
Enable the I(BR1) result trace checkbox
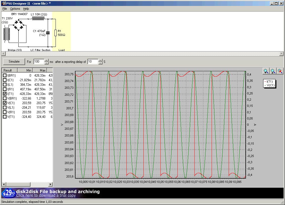pyautogui.click(x=5, y=76)
